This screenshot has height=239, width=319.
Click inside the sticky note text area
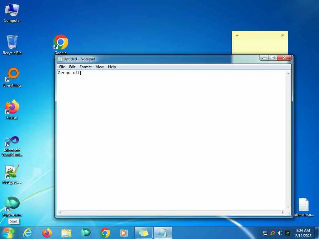[259, 47]
